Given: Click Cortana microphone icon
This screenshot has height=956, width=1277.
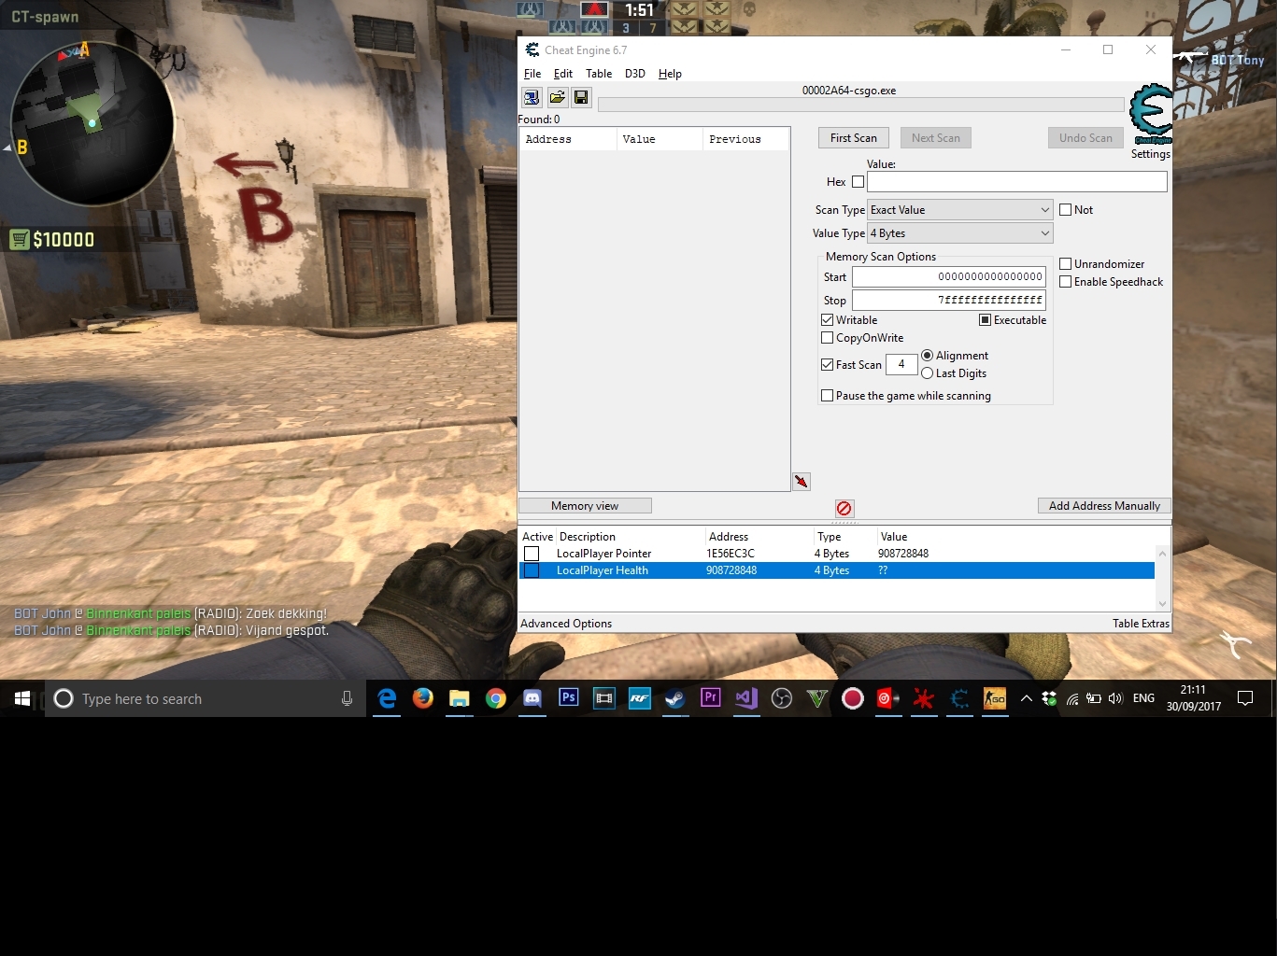Looking at the screenshot, I should coord(347,698).
